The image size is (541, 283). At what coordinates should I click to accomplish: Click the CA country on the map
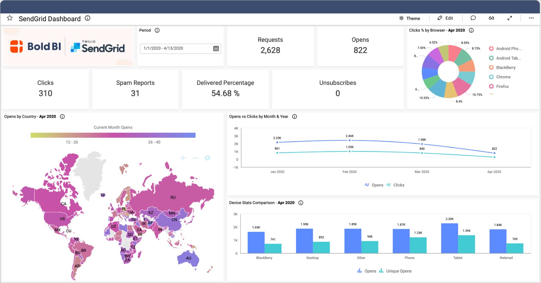coord(64,204)
